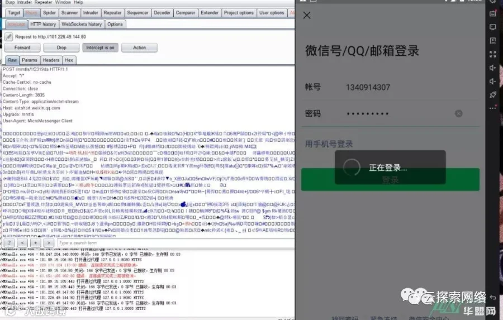Screen dimensions: 503x320
Task: Click the plus search options button
Action: click(35, 243)
